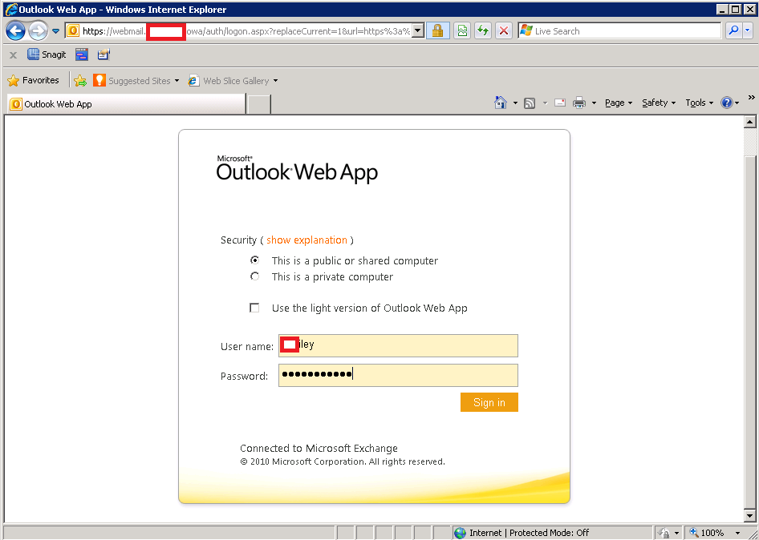
Task: Click the Suggested Sites orange icon
Action: point(99,80)
